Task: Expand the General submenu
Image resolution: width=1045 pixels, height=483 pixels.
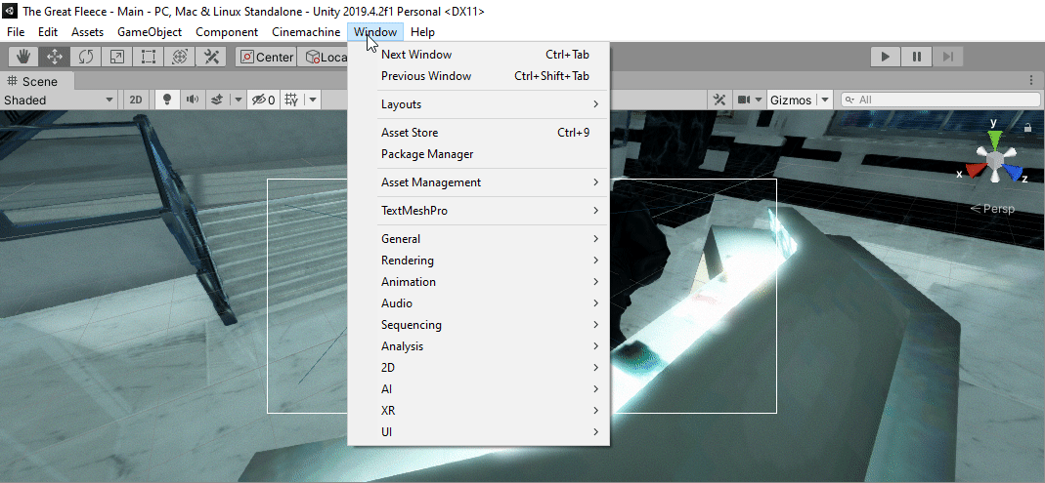Action: (479, 239)
